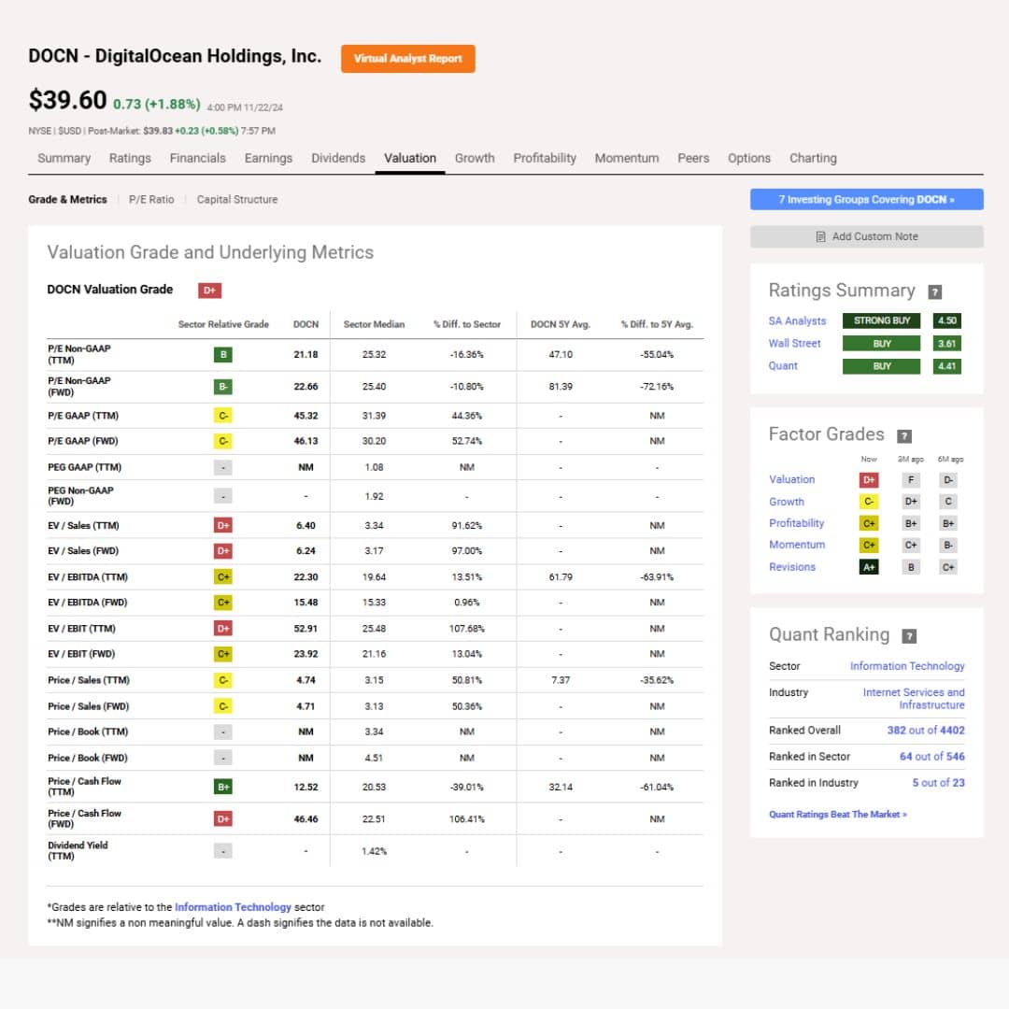Open the Quant ratings link
Viewport: 1009px width, 1009px height.
click(x=783, y=366)
